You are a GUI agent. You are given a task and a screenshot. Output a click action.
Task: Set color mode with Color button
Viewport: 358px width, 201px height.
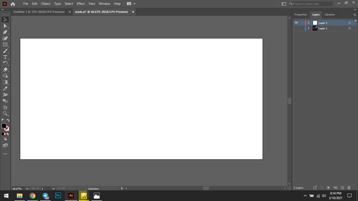[2, 134]
